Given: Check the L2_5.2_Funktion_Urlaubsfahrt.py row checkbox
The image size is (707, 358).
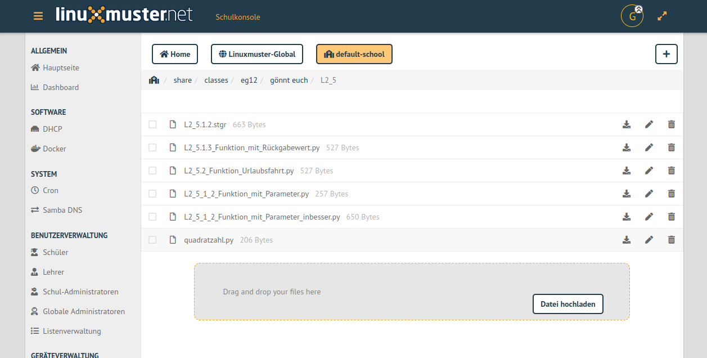Looking at the screenshot, I should tap(152, 171).
